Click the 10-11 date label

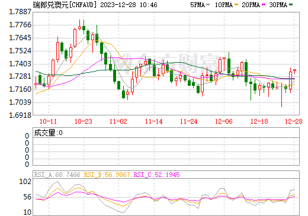pyautogui.click(x=48, y=121)
